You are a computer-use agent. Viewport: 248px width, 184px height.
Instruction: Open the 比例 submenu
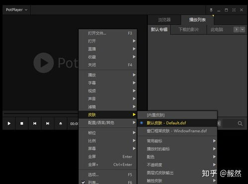pos(108,141)
